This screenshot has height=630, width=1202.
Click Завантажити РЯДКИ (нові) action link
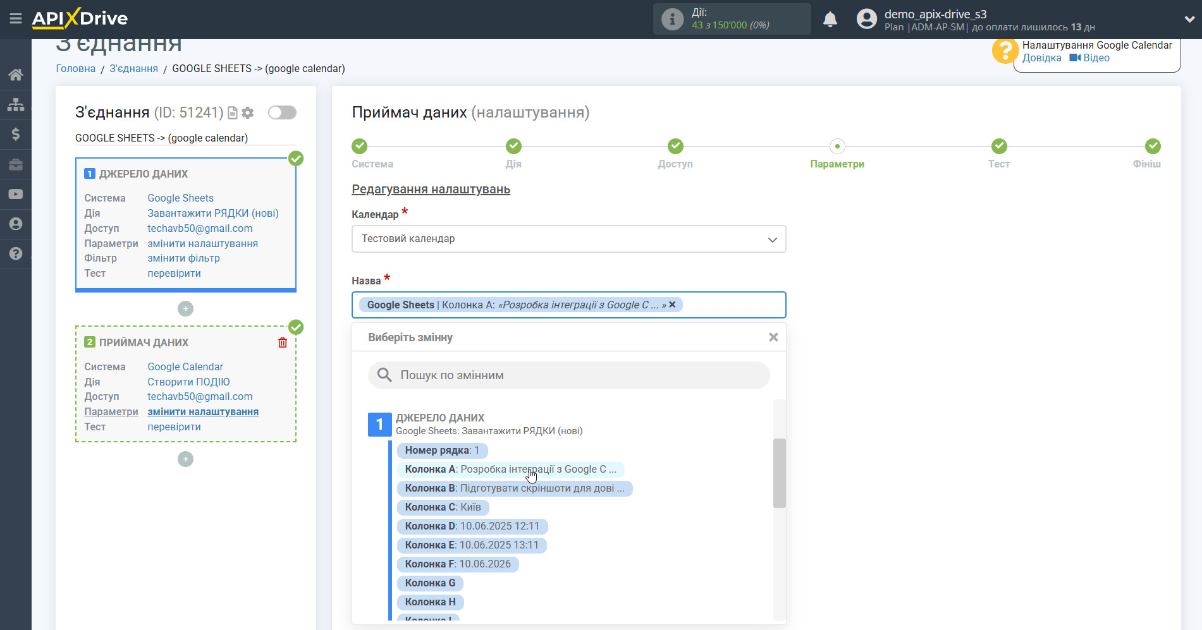click(213, 213)
